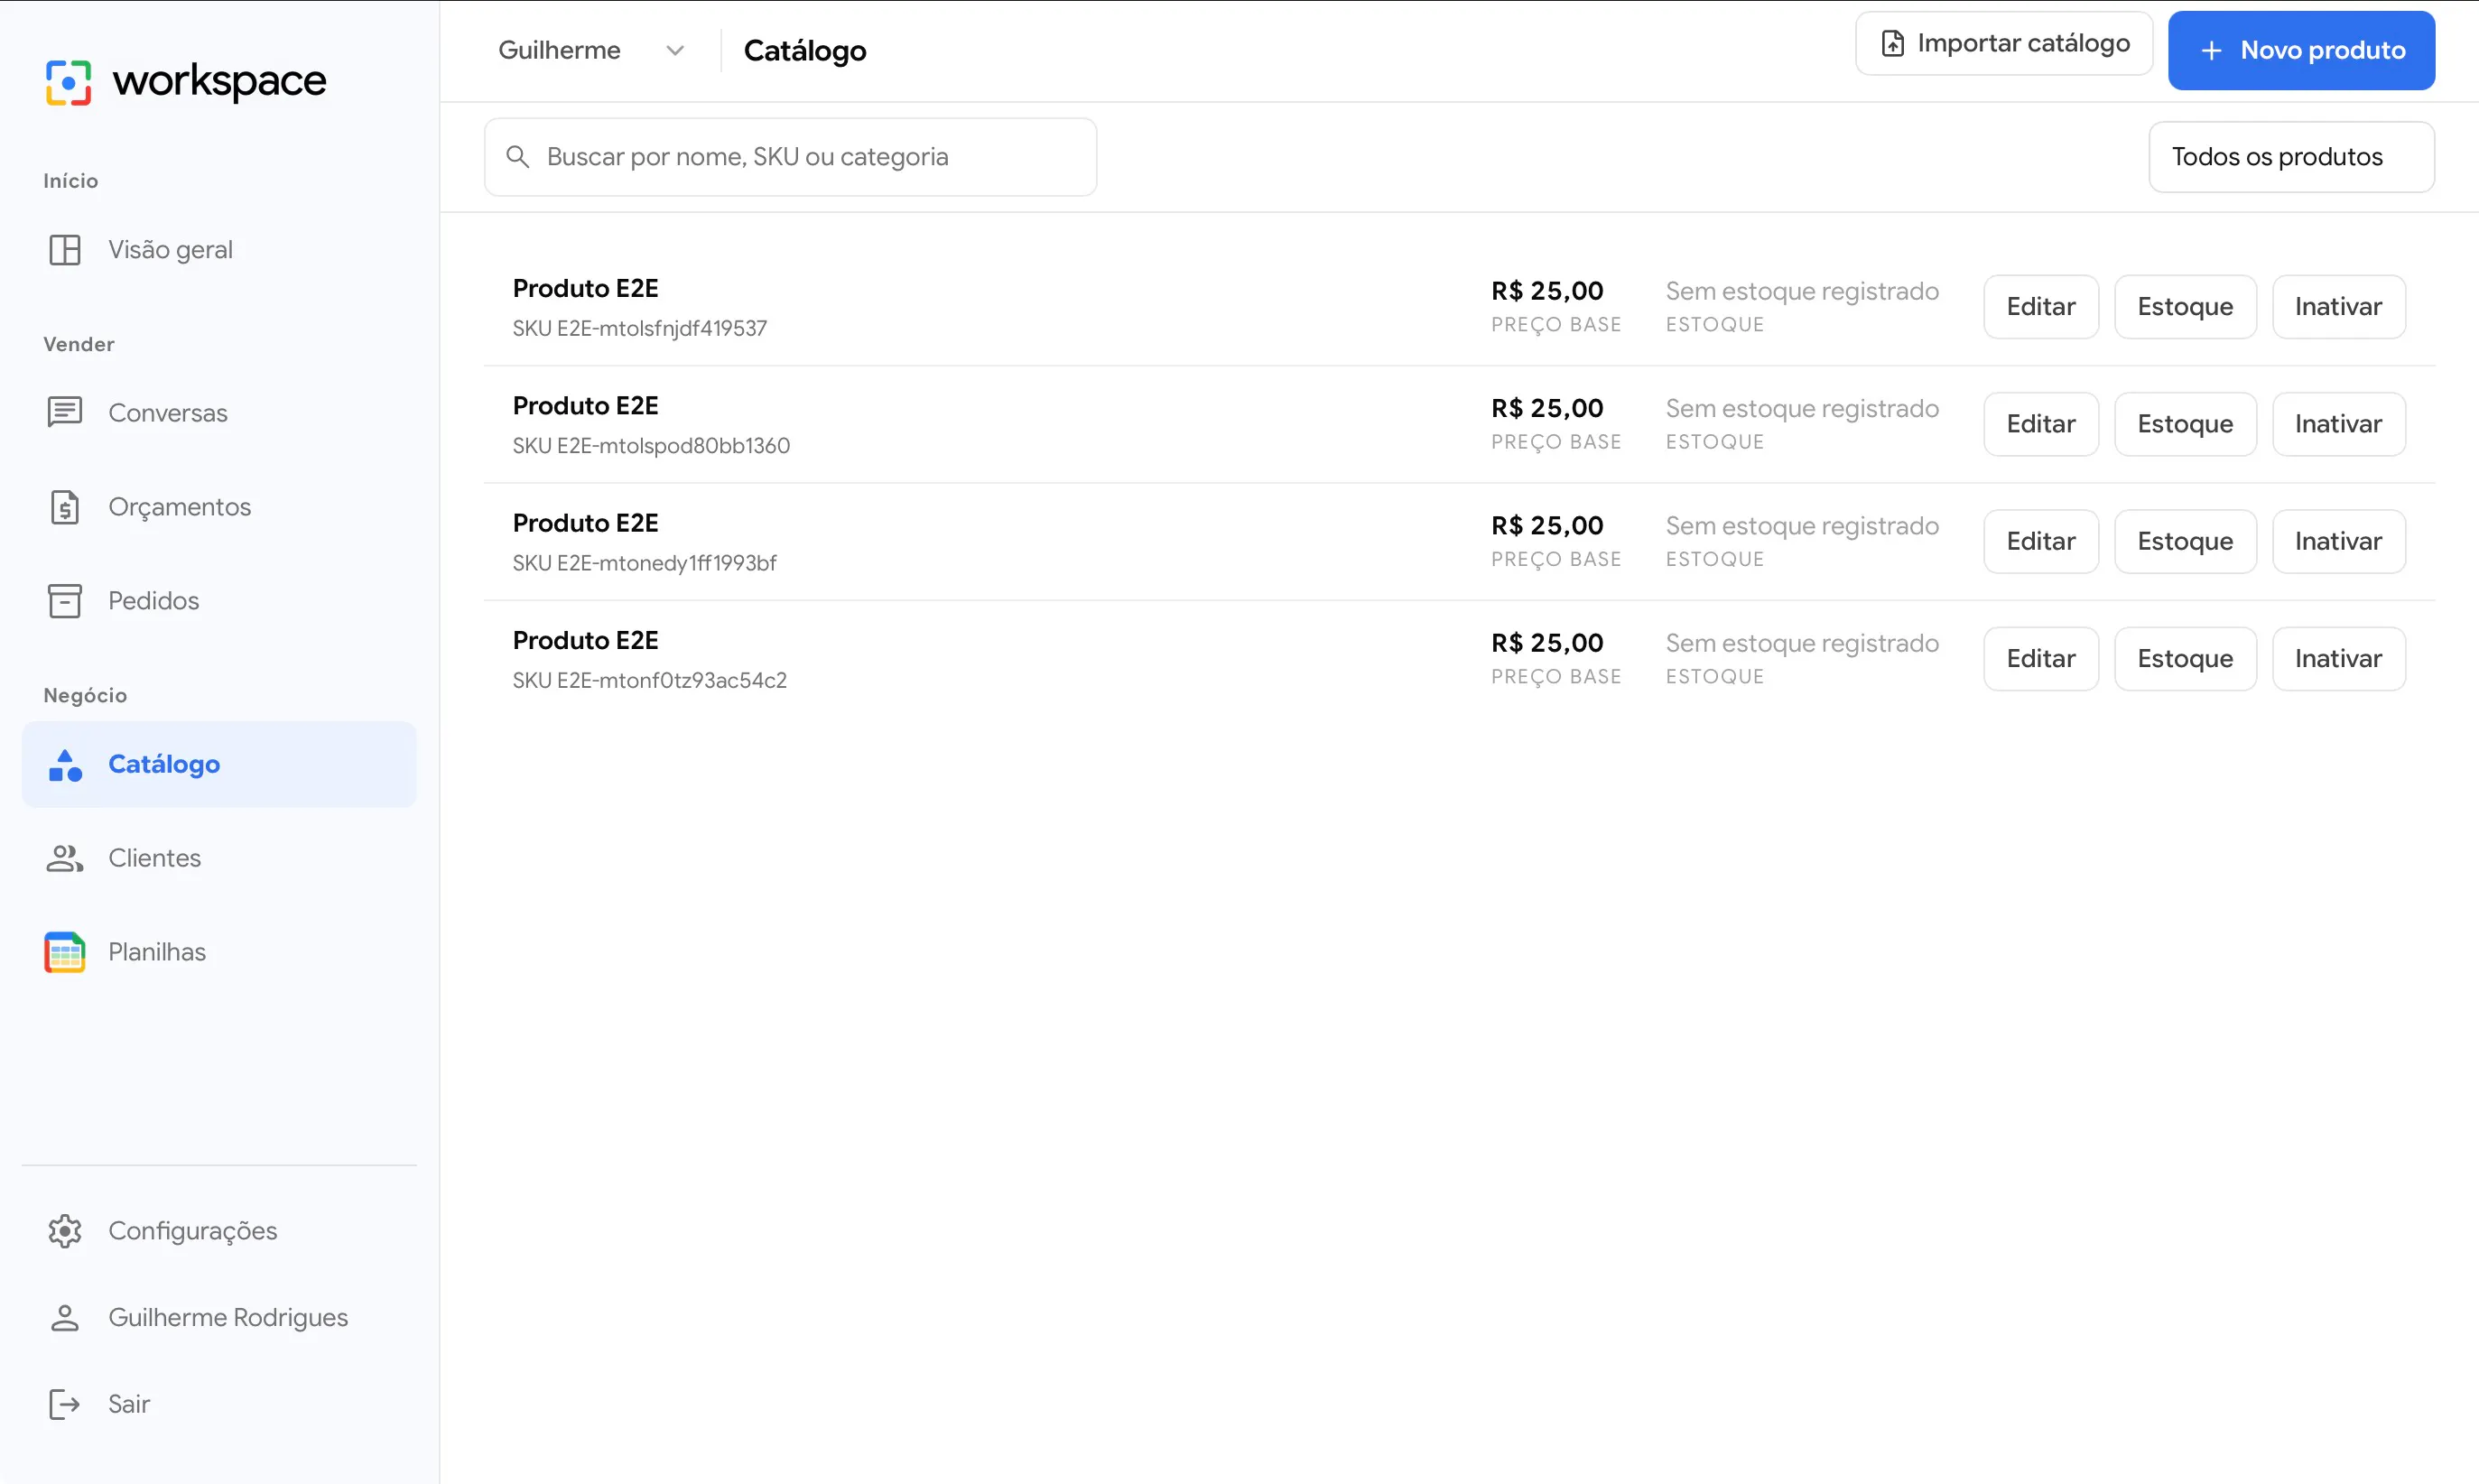The image size is (2479, 1484).
Task: Click the Vender section label
Action: tap(79, 344)
